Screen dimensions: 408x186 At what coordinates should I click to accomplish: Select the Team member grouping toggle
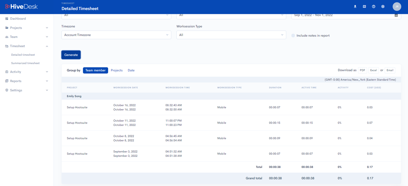coord(95,70)
